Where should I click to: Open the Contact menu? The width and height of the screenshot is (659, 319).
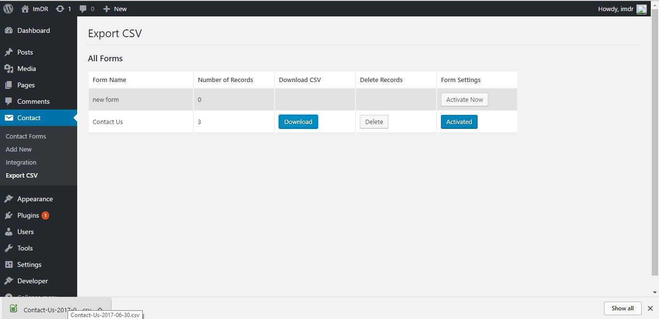39,118
